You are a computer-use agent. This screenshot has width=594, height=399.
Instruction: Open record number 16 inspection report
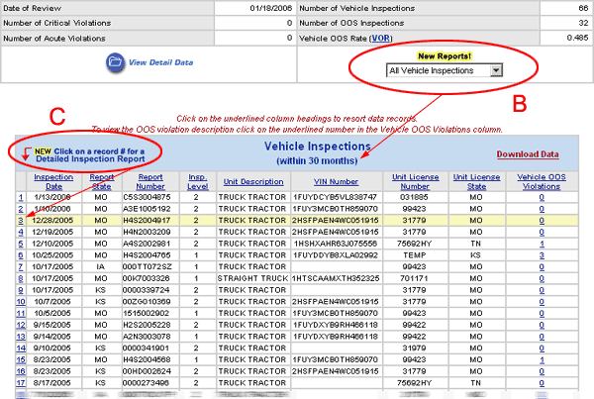21,371
